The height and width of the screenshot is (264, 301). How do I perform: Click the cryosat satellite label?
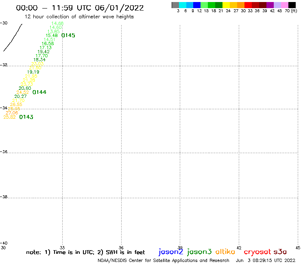tap(257, 252)
